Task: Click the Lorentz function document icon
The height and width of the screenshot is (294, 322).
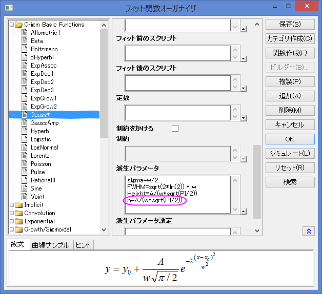Action: [24, 156]
